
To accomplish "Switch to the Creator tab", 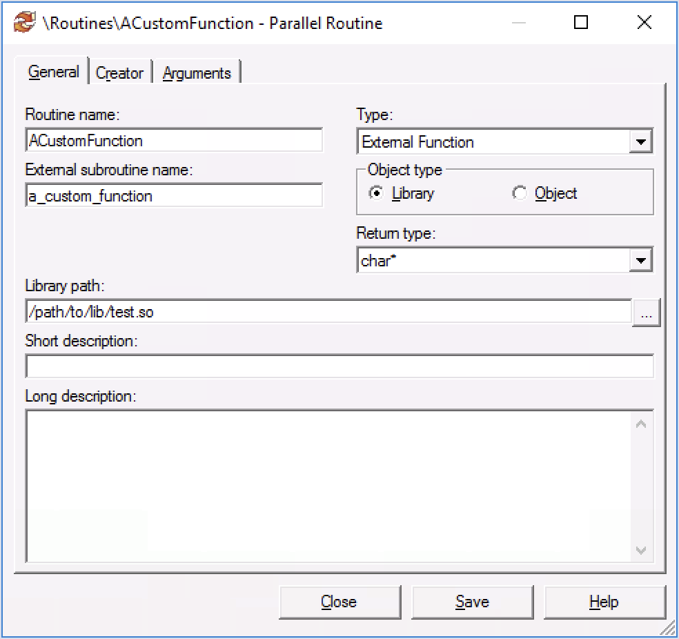I will tap(119, 73).
